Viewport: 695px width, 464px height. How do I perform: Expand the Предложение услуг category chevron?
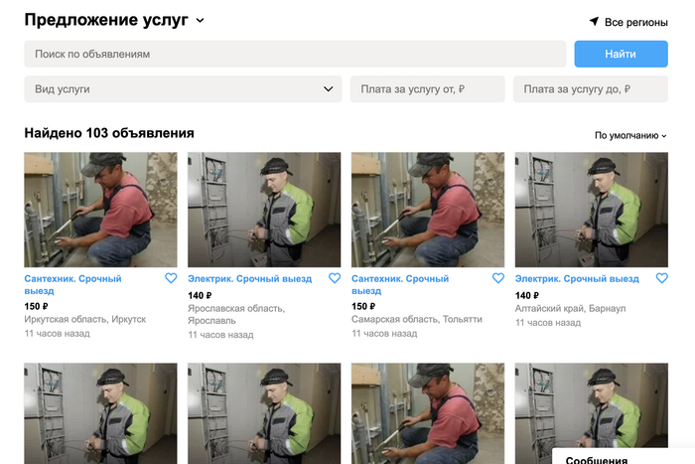[200, 21]
